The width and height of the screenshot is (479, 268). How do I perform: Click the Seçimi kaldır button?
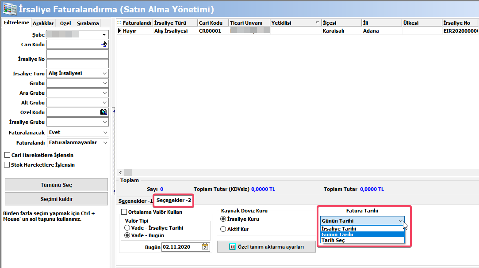(x=56, y=199)
